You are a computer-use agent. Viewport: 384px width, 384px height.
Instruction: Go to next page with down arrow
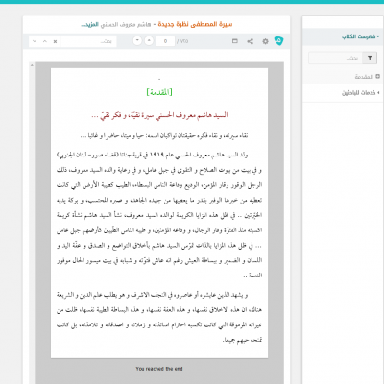(137, 41)
